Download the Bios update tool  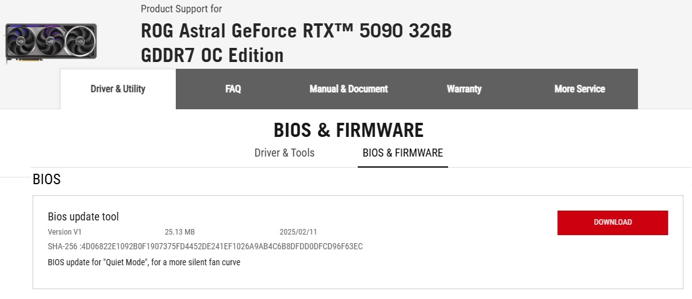(x=613, y=223)
